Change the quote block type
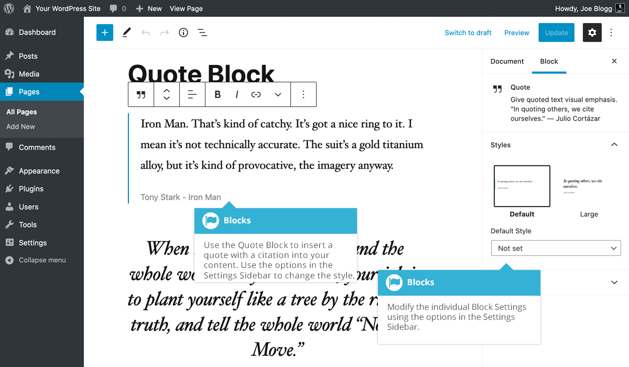This screenshot has width=629, height=367. (140, 94)
